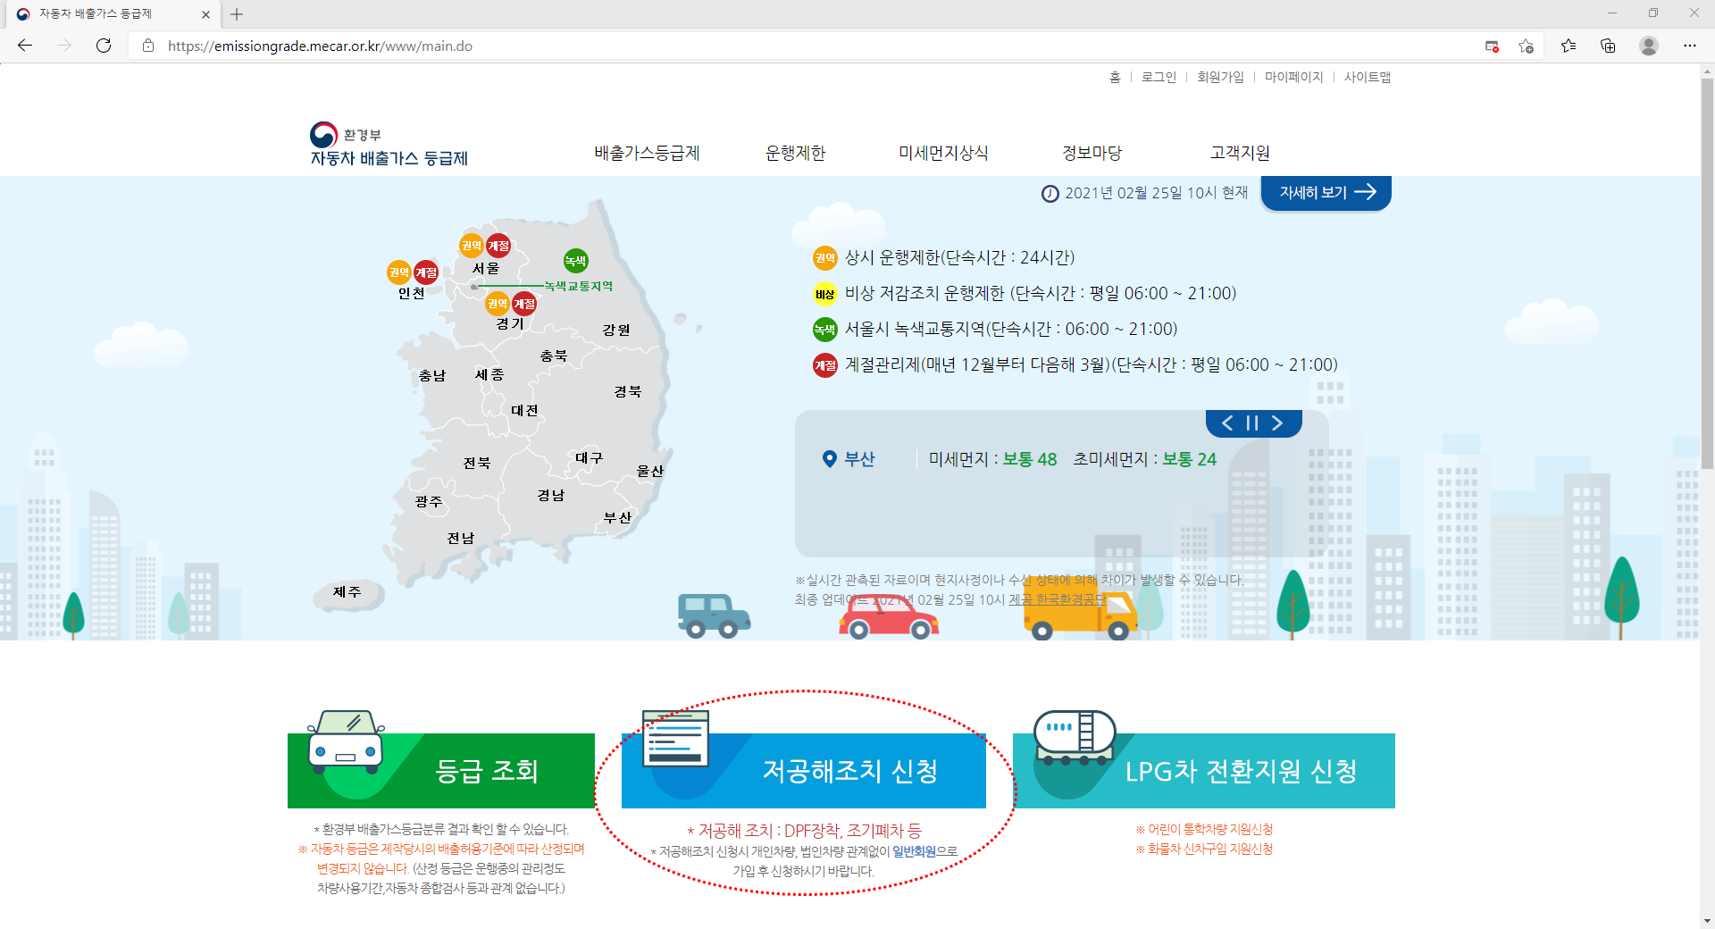1715x929 pixels.
Task: Select 대전 on the map
Action: (524, 411)
